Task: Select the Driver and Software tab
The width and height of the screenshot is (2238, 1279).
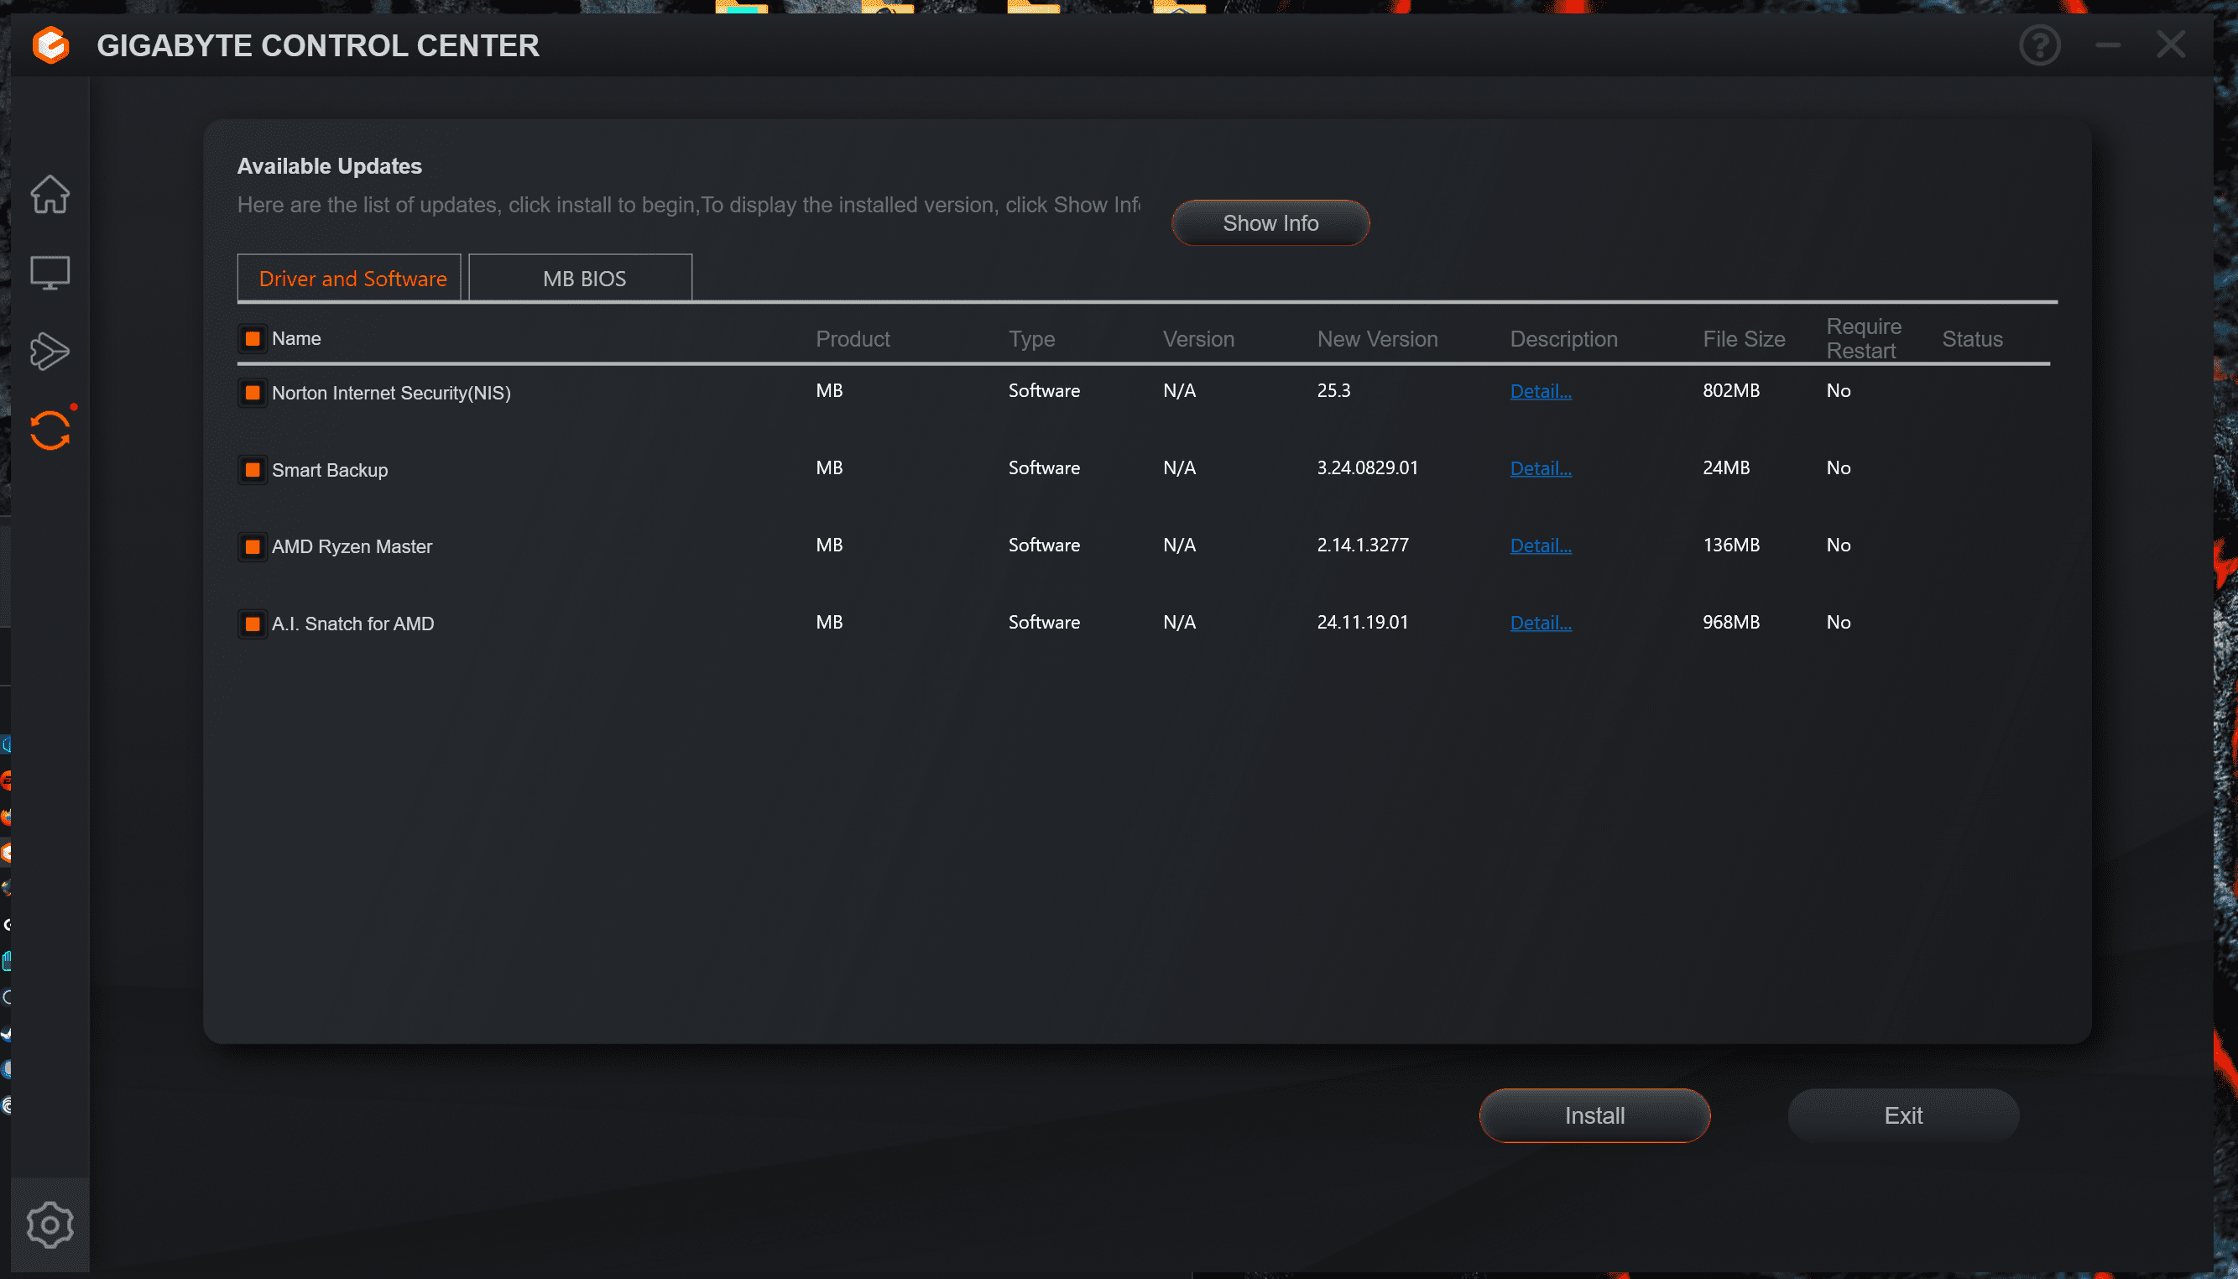Action: point(352,279)
